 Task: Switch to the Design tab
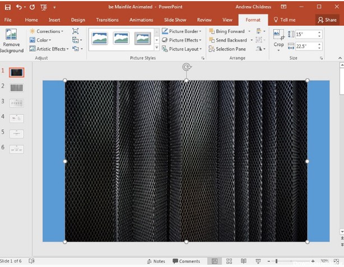pos(78,20)
